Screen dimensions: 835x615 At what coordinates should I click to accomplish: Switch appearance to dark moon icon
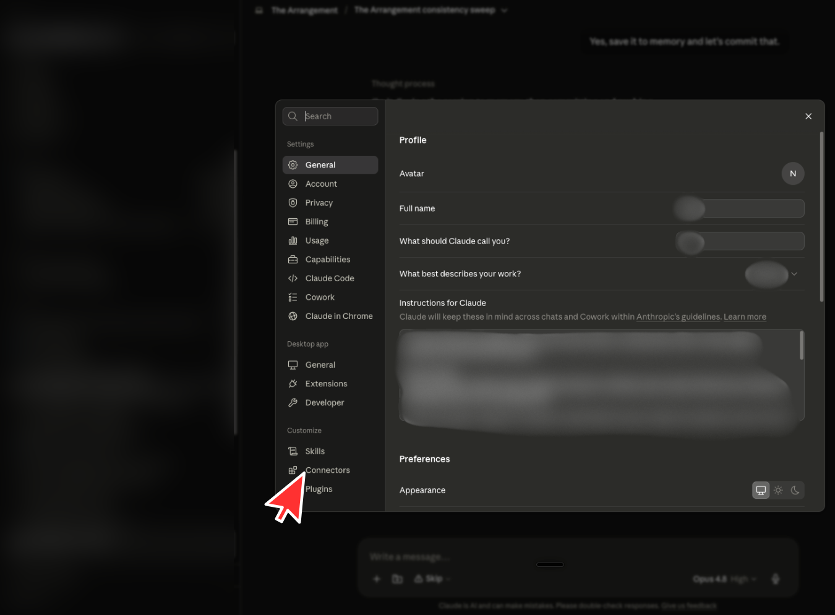pyautogui.click(x=795, y=490)
